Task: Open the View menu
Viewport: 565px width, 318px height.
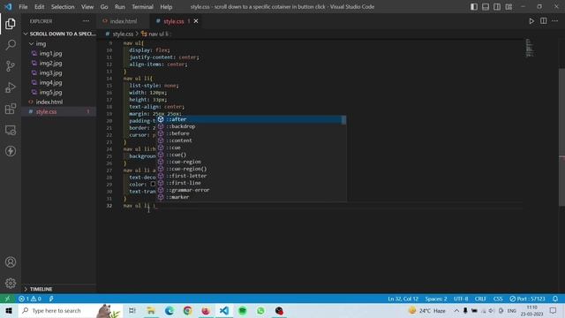Action: (x=87, y=7)
